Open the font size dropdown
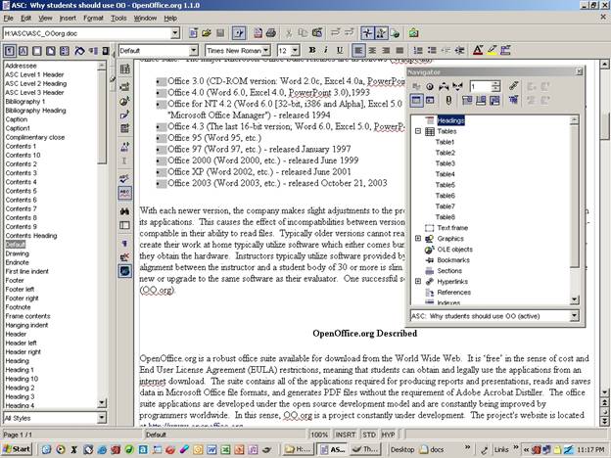Viewport: 611px width, 458px height. pyautogui.click(x=295, y=51)
